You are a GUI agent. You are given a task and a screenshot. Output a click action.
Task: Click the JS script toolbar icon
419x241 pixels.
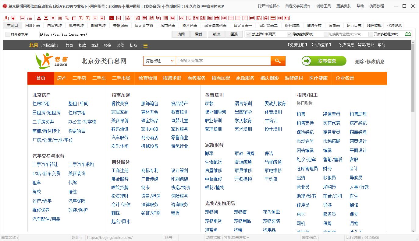coord(182,18)
